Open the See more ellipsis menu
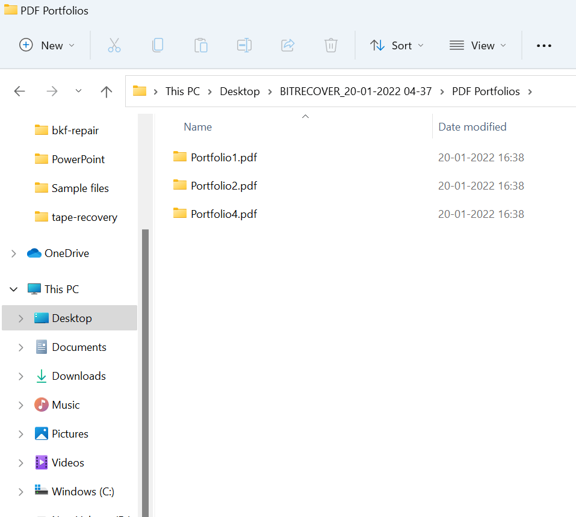 [x=543, y=45]
